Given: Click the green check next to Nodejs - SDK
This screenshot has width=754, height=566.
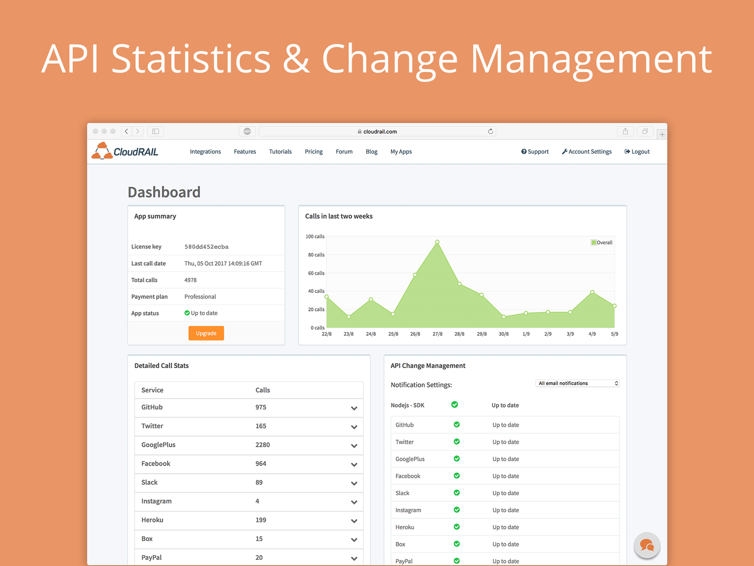Looking at the screenshot, I should [455, 405].
